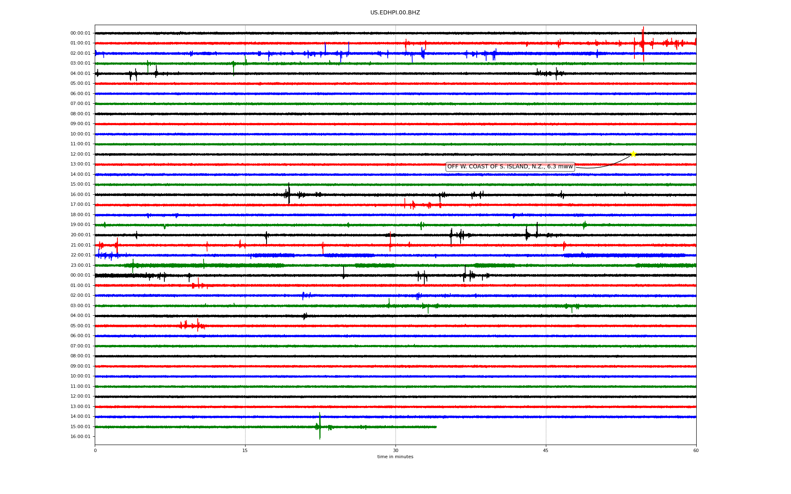Click the US.EDHPI.00.BHZ plot title
This screenshot has width=791, height=494.
tap(395, 13)
